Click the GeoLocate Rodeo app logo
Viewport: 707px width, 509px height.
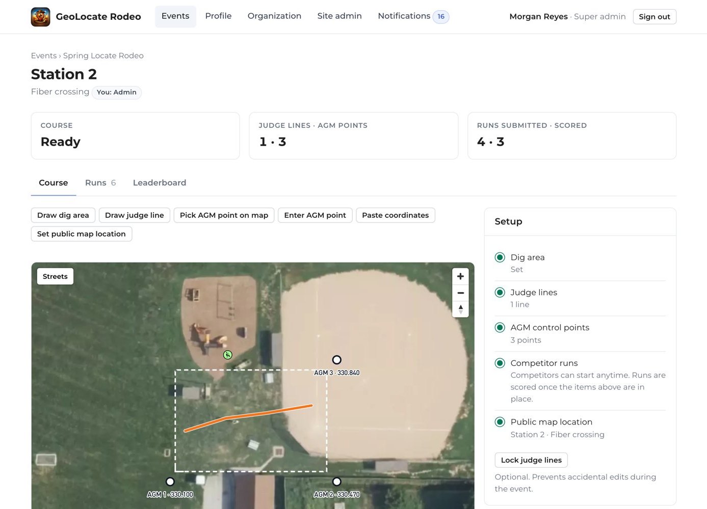point(40,17)
